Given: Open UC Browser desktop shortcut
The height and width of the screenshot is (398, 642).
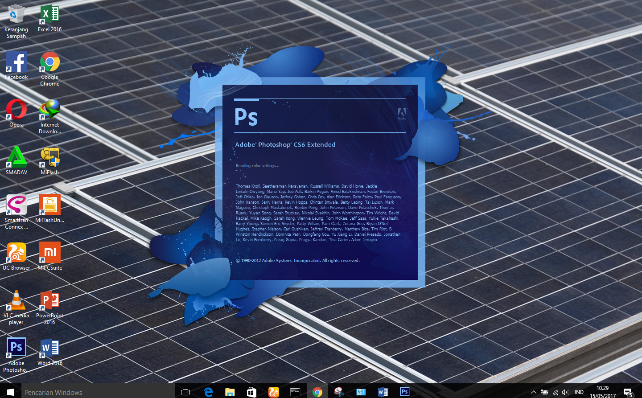Looking at the screenshot, I should [16, 256].
